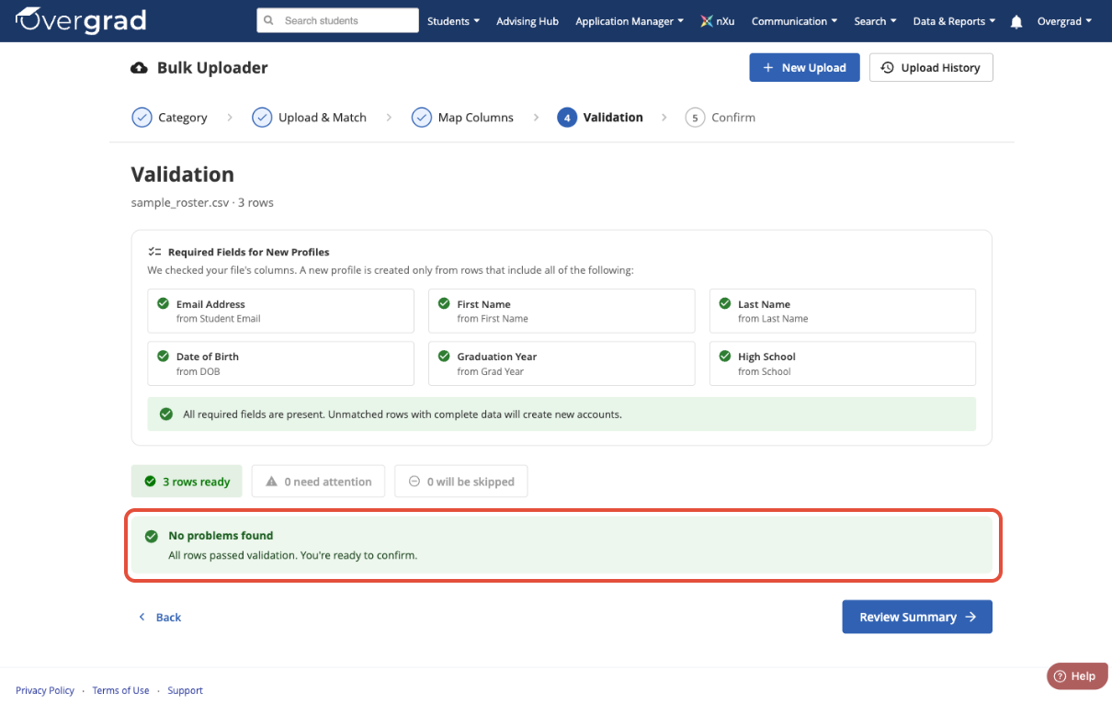1112x715 pixels.
Task: Click the Last Name green check icon
Action: coord(724,303)
